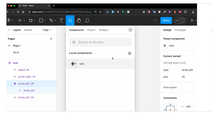Select the Rectangle shape tool
Viewport: 212px width, 115px height.
pos(41,20)
